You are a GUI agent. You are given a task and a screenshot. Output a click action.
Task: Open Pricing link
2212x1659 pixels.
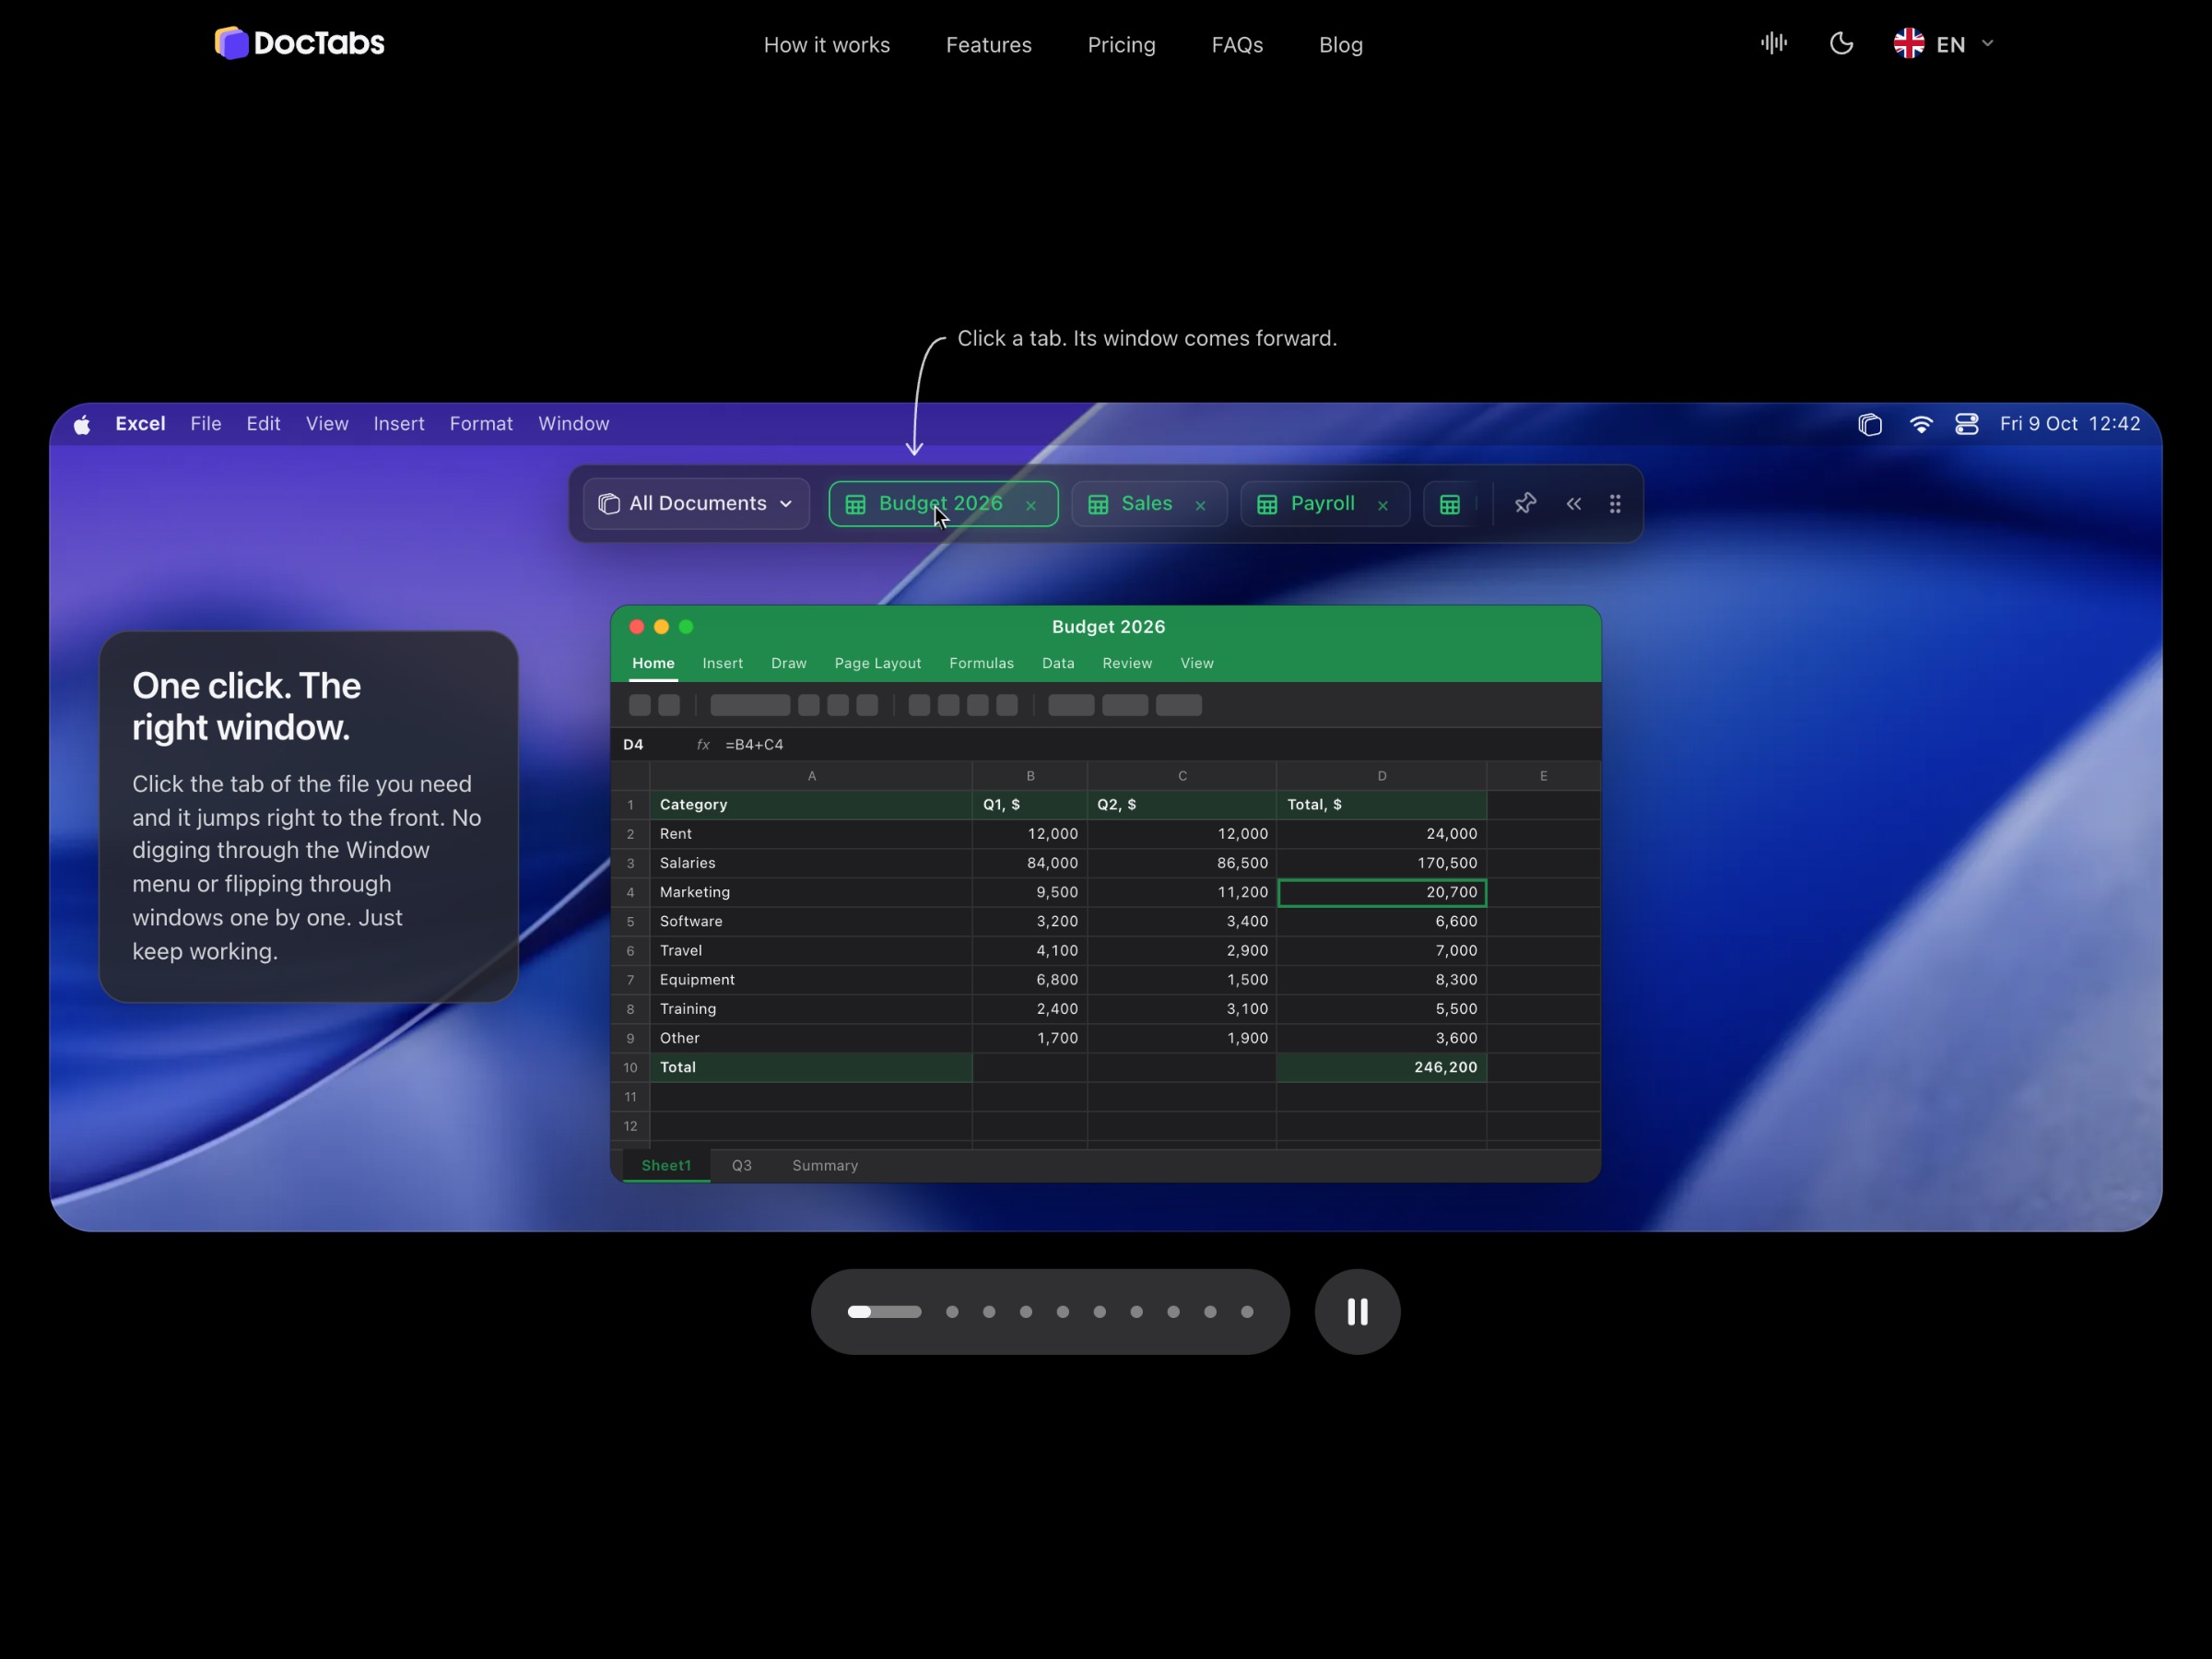pos(1122,45)
